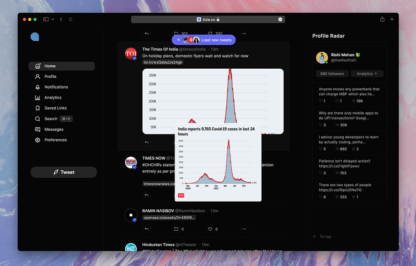
Task: Click the popup Covid-19 chart preview
Action: click(x=218, y=162)
